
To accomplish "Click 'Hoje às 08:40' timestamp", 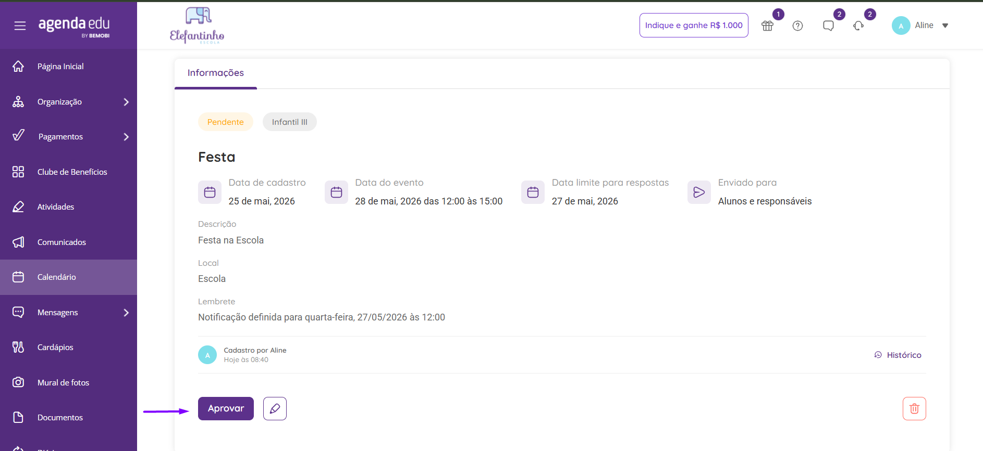I will click(x=246, y=360).
